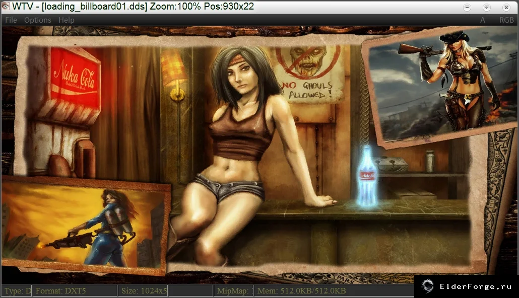Select the MipMap status bar field
Screen dimensions: 519x298
(233, 291)
